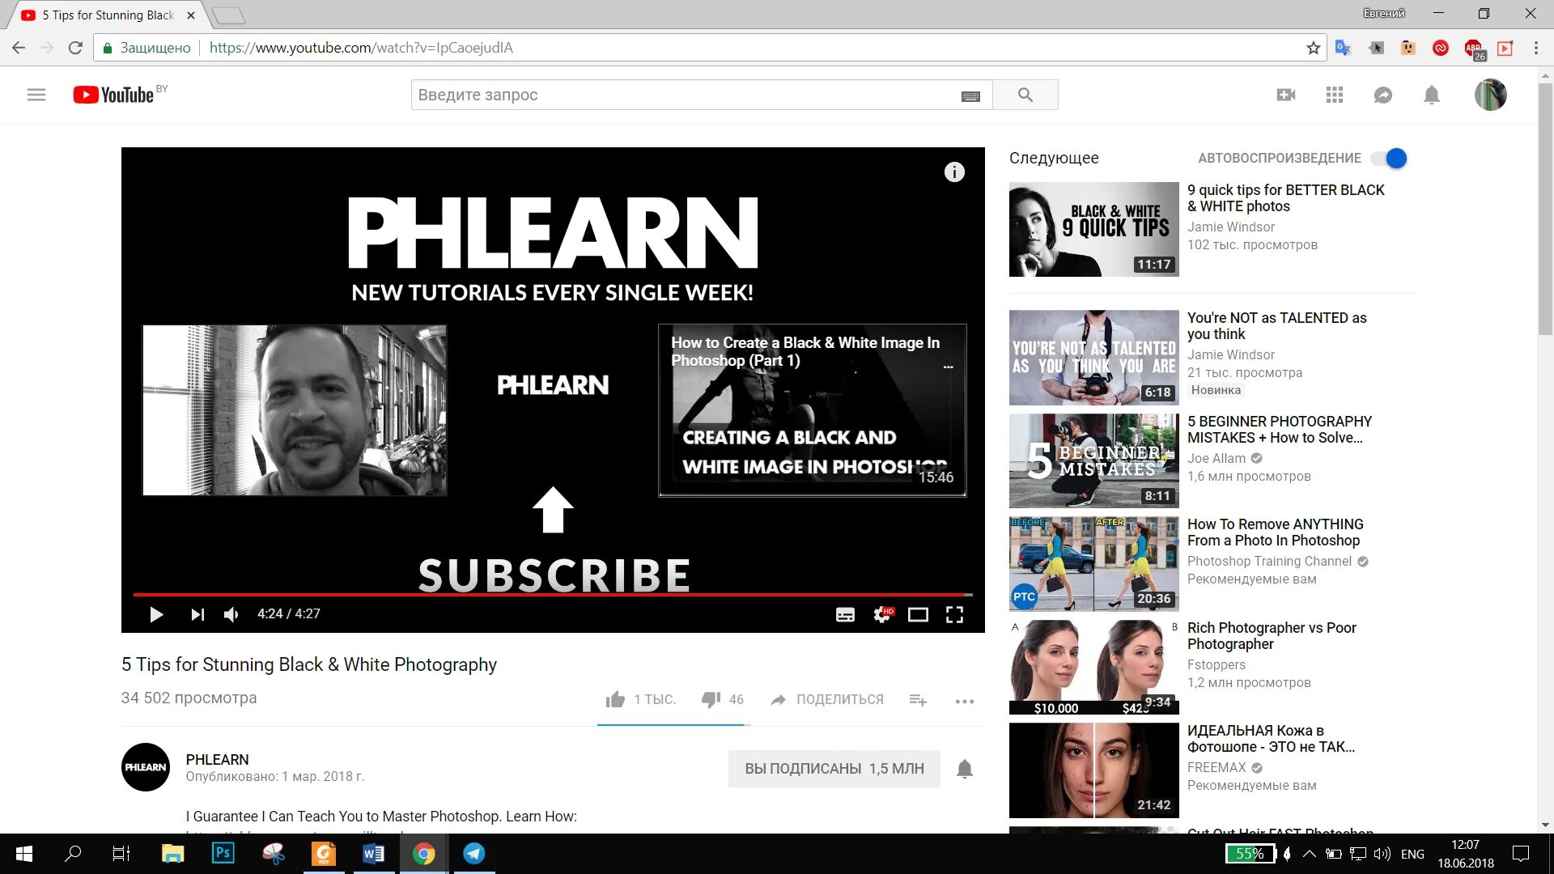The width and height of the screenshot is (1554, 874).
Task: Enter fullscreen mode in player
Action: point(954,615)
